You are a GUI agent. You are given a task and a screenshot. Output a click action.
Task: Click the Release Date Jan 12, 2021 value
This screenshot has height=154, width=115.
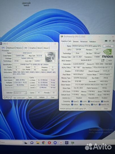pos(78,57)
